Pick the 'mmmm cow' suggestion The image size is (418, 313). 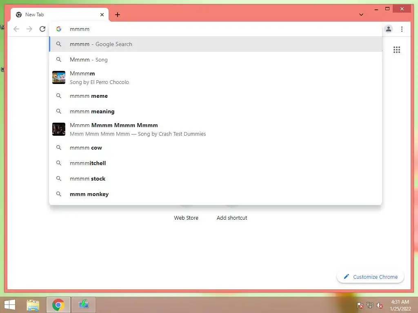pyautogui.click(x=216, y=148)
